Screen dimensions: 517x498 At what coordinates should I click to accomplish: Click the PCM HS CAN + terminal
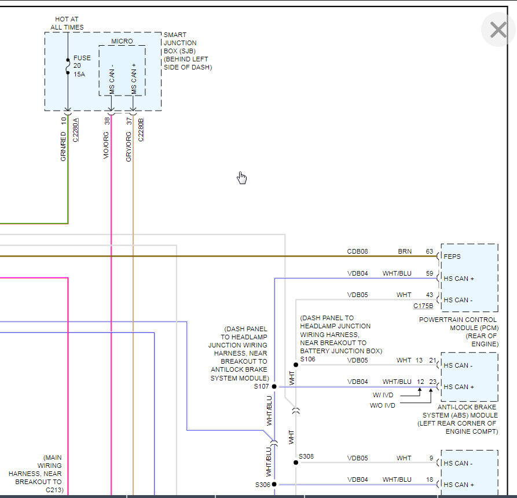459,279
